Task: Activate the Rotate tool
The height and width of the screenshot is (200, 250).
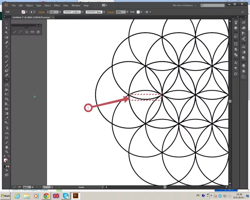Action: [x=7, y=80]
